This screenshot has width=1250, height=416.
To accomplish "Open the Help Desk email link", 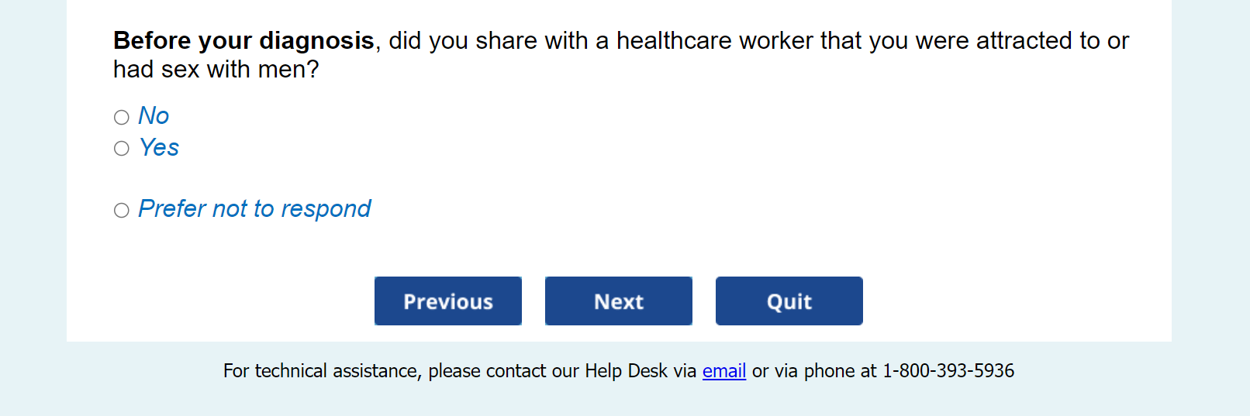I will click(723, 371).
